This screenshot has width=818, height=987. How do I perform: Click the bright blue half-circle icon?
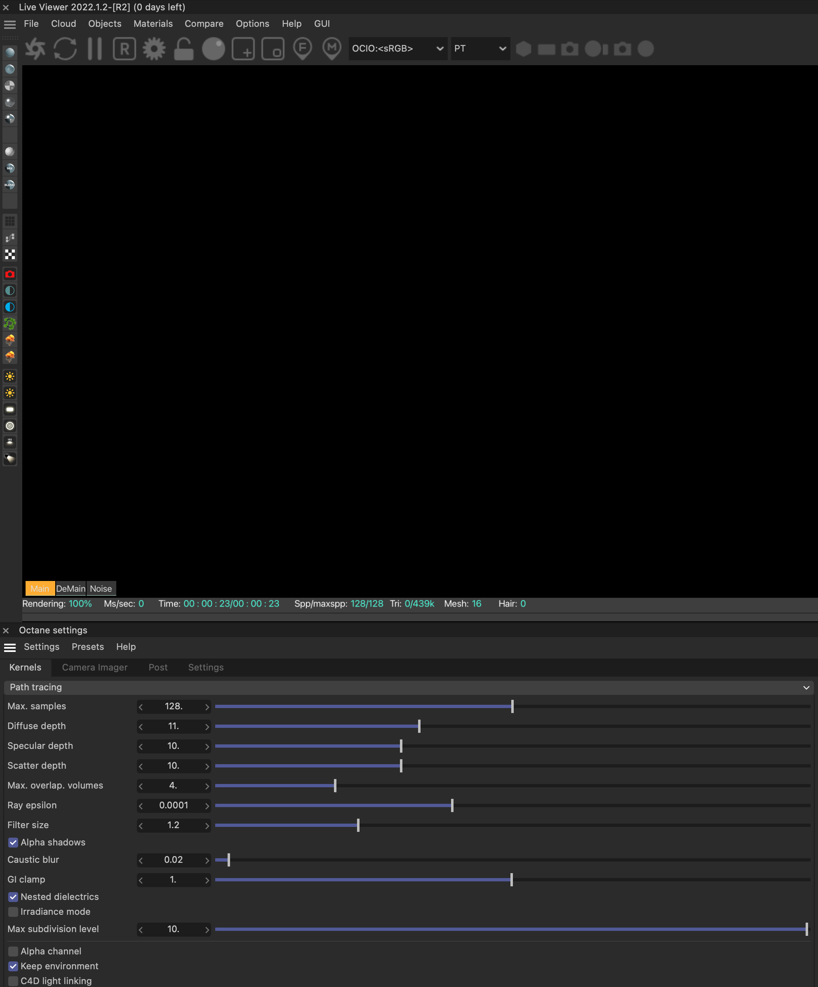[10, 307]
